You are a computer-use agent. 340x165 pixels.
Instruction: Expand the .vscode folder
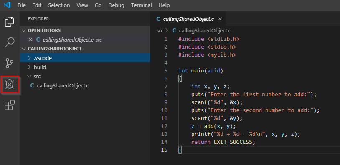coord(85,58)
